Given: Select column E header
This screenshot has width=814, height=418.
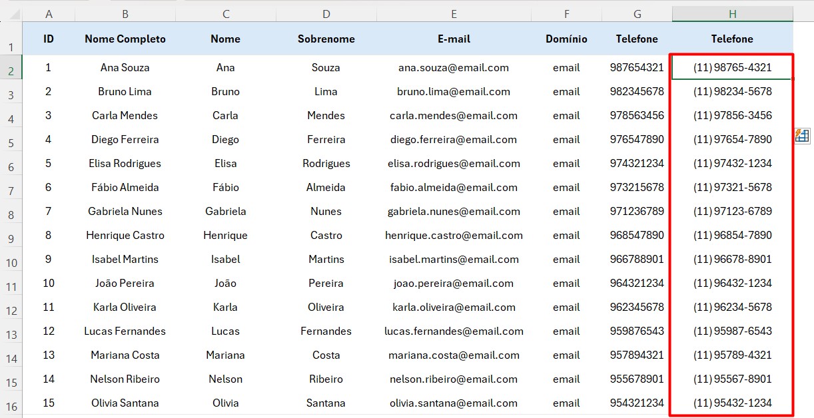Looking at the screenshot, I should click(454, 14).
